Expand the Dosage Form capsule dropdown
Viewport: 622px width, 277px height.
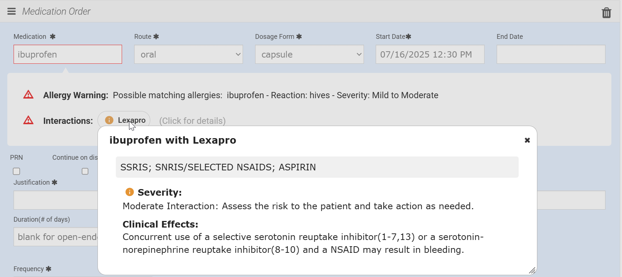(x=309, y=55)
